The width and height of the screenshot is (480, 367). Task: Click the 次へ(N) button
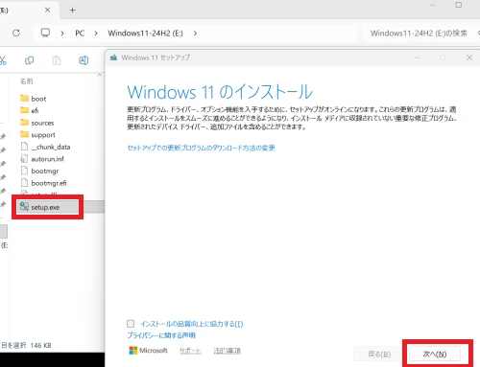coord(435,354)
